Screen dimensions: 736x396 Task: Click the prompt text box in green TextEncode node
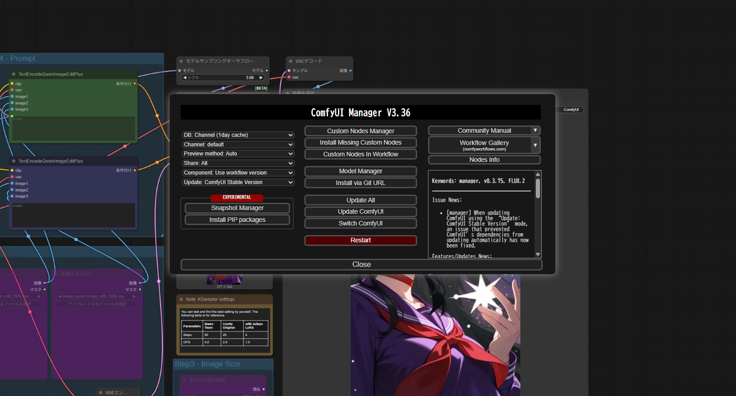click(x=74, y=128)
